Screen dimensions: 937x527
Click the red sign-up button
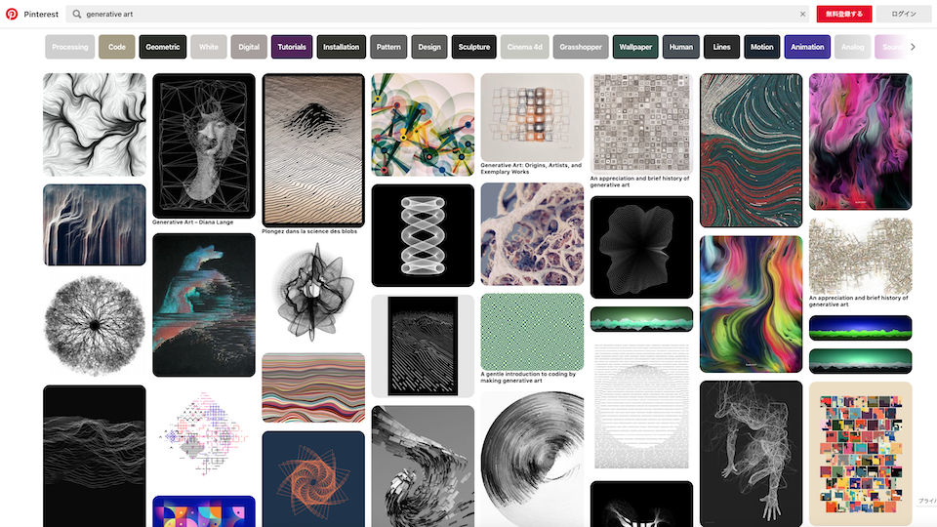(843, 14)
